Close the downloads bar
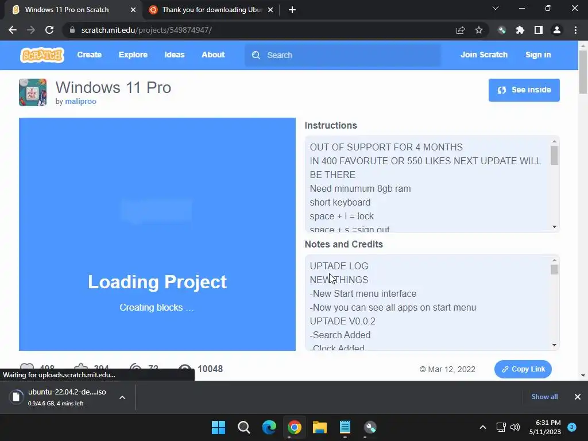Image resolution: width=588 pixels, height=441 pixels. [578, 397]
